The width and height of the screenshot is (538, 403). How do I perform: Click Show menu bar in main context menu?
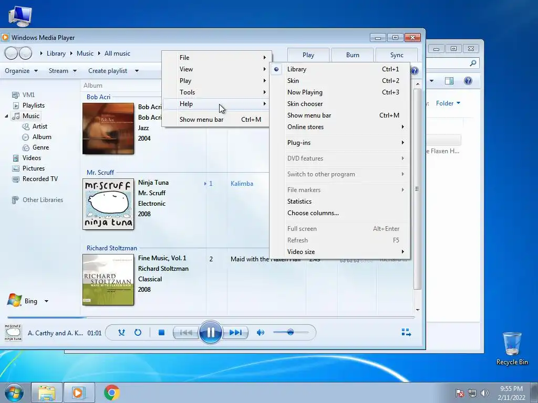tap(216, 120)
